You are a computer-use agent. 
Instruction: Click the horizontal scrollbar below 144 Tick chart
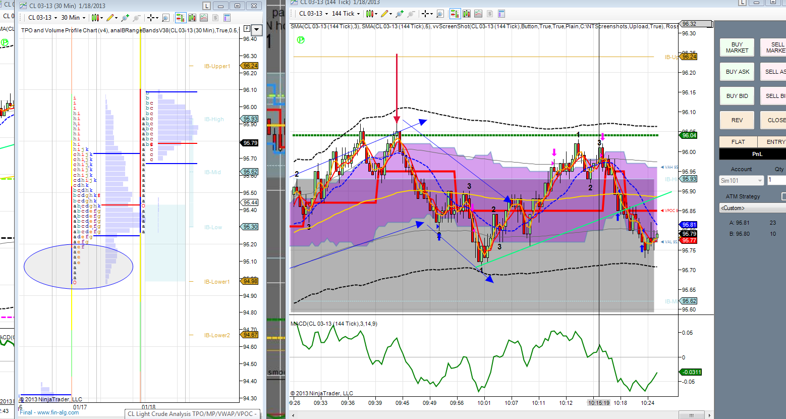[x=499, y=415]
